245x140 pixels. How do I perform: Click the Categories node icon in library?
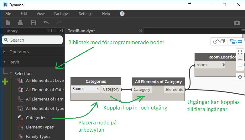[20, 118]
